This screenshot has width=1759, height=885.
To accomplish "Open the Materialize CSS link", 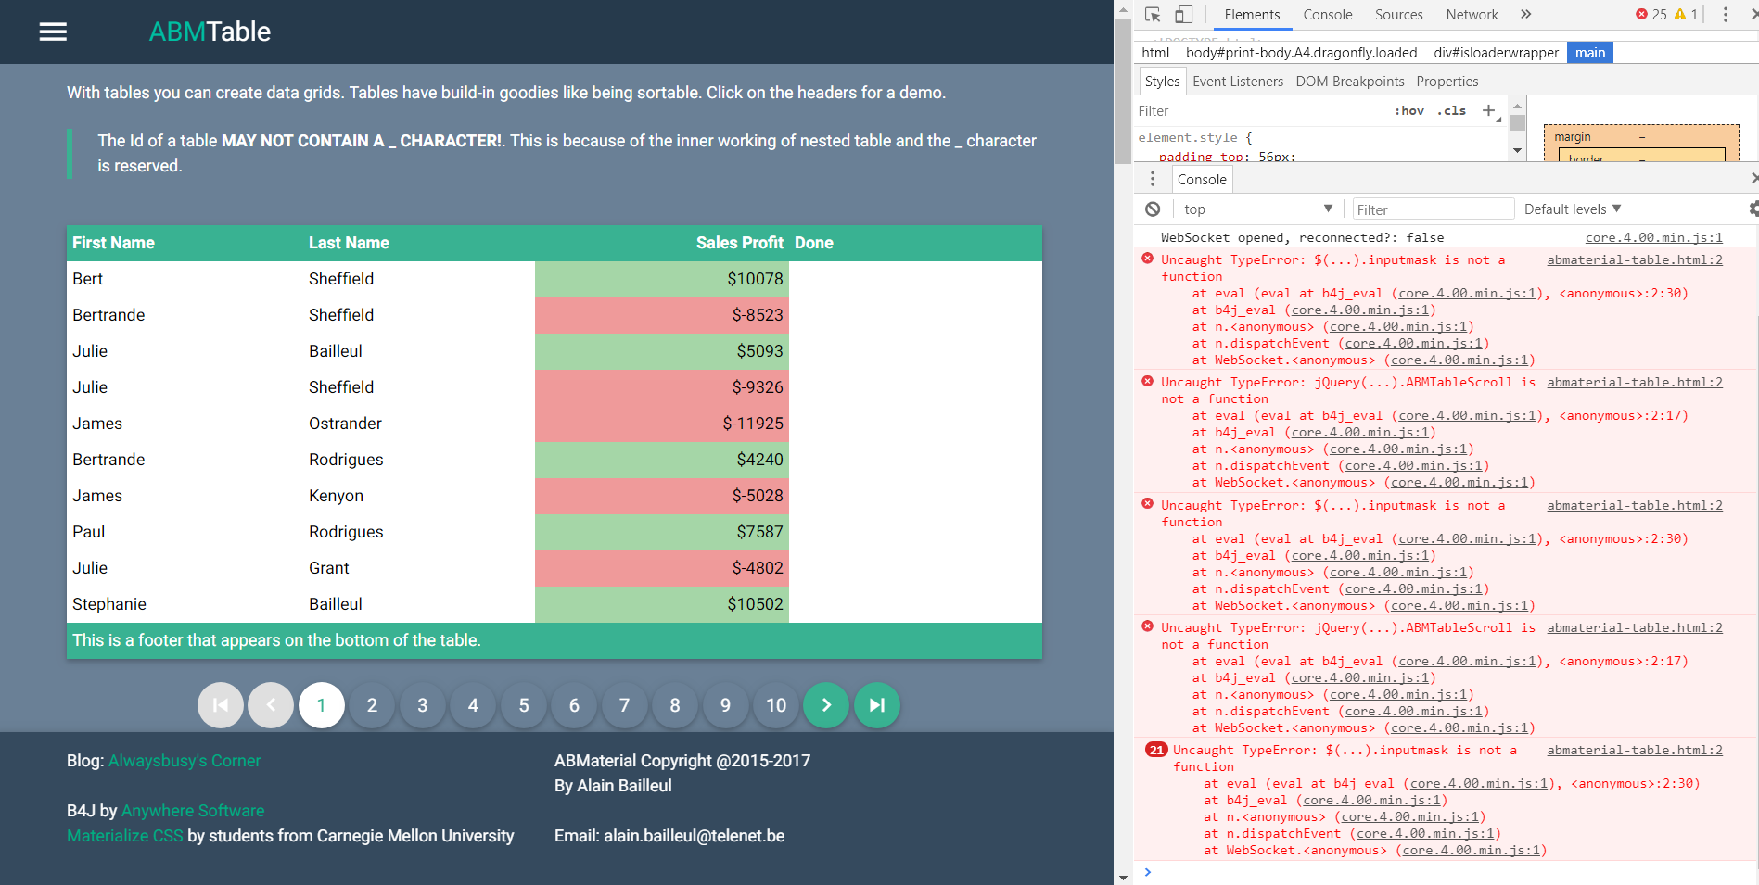I will (125, 836).
